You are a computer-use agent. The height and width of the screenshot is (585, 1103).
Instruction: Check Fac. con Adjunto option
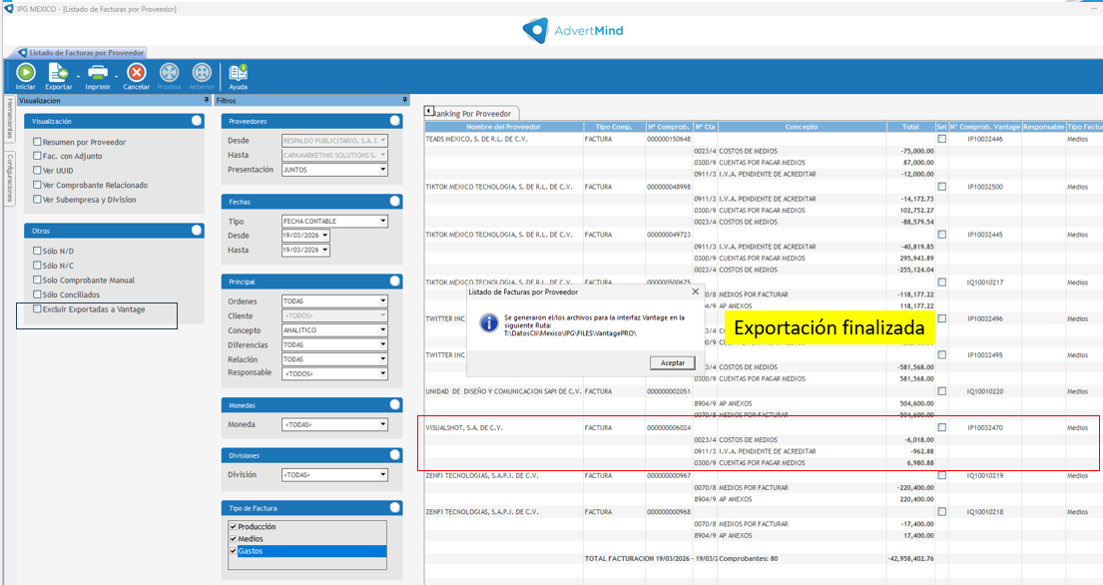37,156
